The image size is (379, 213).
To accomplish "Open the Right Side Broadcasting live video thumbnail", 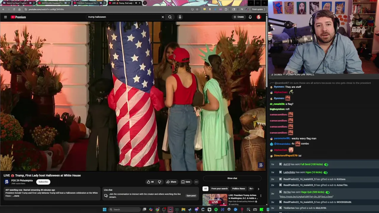I will pyautogui.click(x=215, y=200).
